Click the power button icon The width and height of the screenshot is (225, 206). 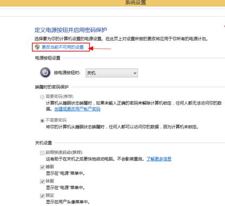(x=45, y=73)
